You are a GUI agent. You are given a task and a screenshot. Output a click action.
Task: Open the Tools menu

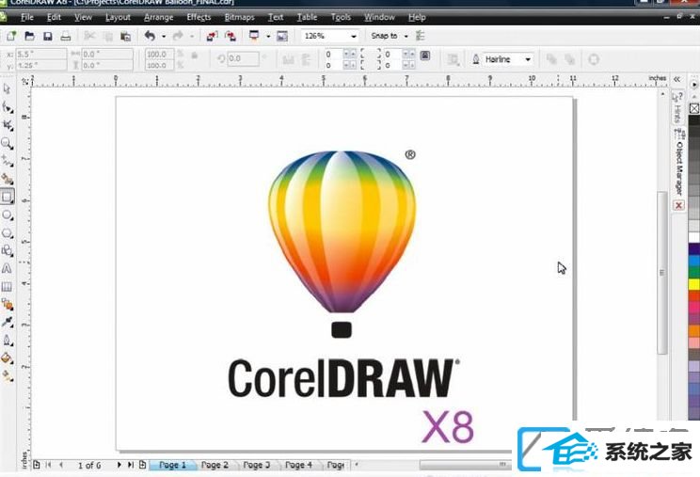coord(341,17)
